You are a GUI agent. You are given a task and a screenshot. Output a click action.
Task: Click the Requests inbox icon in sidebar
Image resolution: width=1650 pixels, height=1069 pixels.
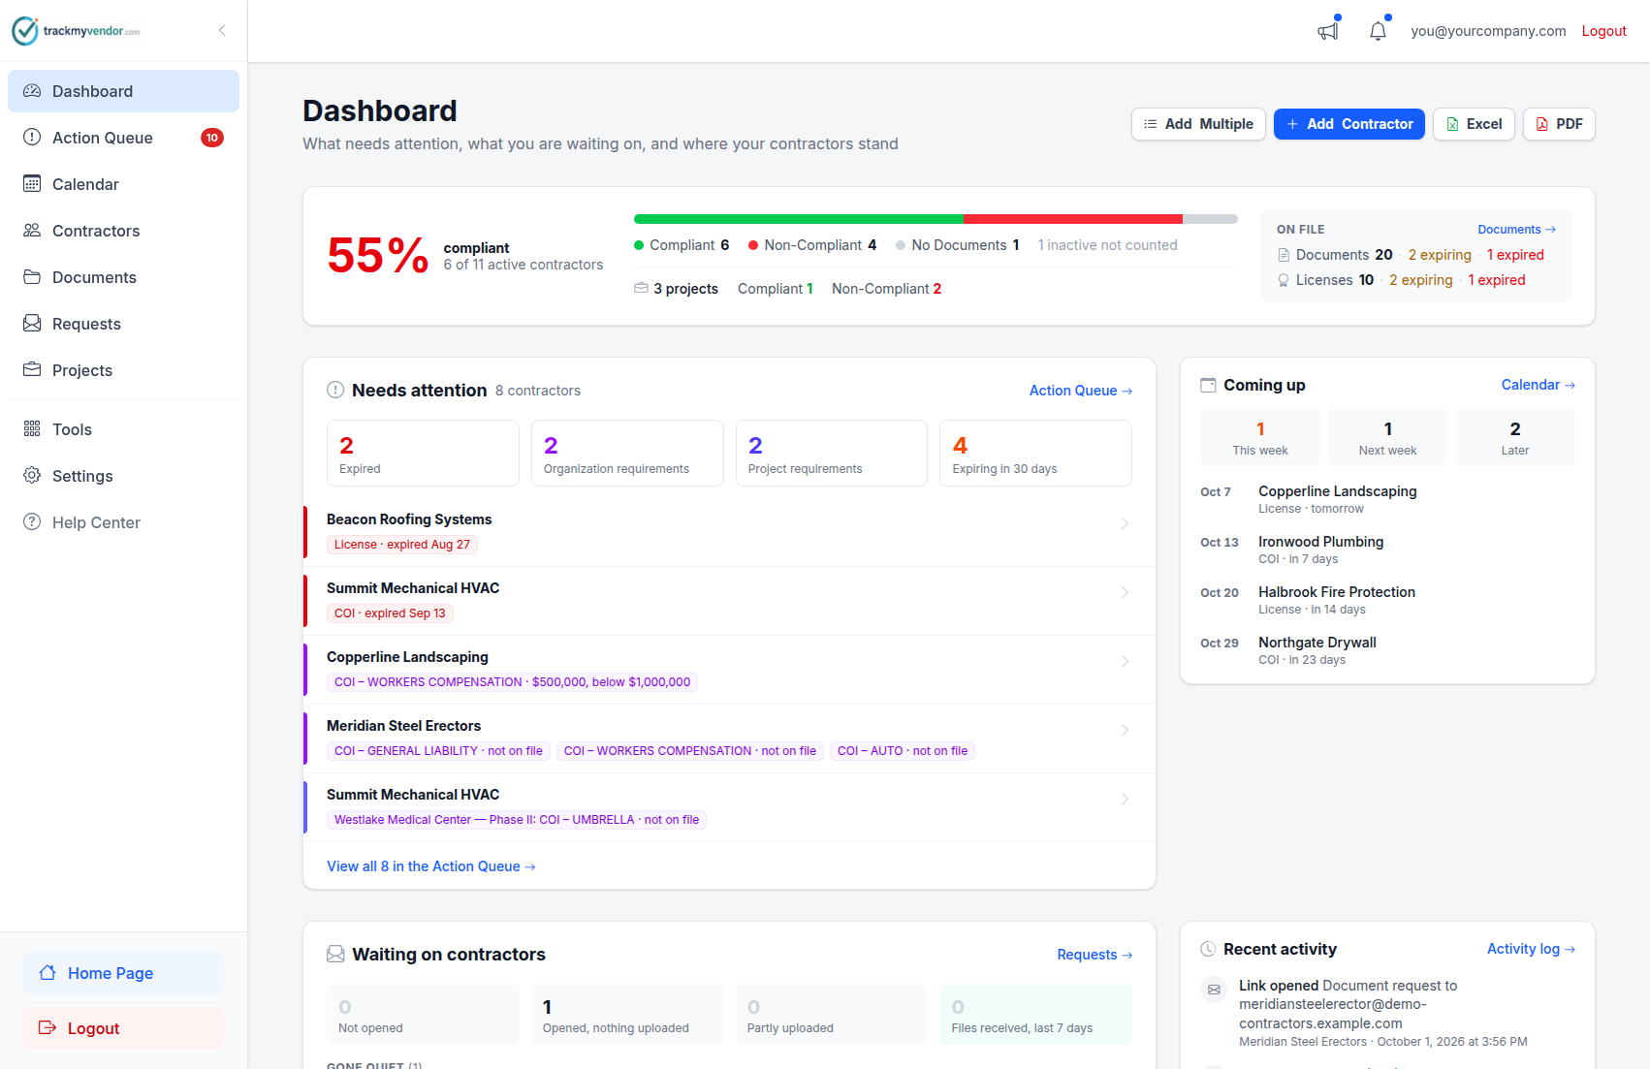coord(32,324)
